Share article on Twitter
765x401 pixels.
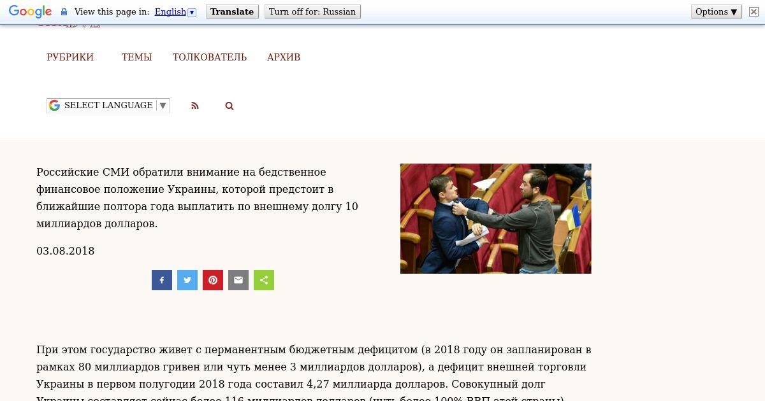(x=187, y=280)
